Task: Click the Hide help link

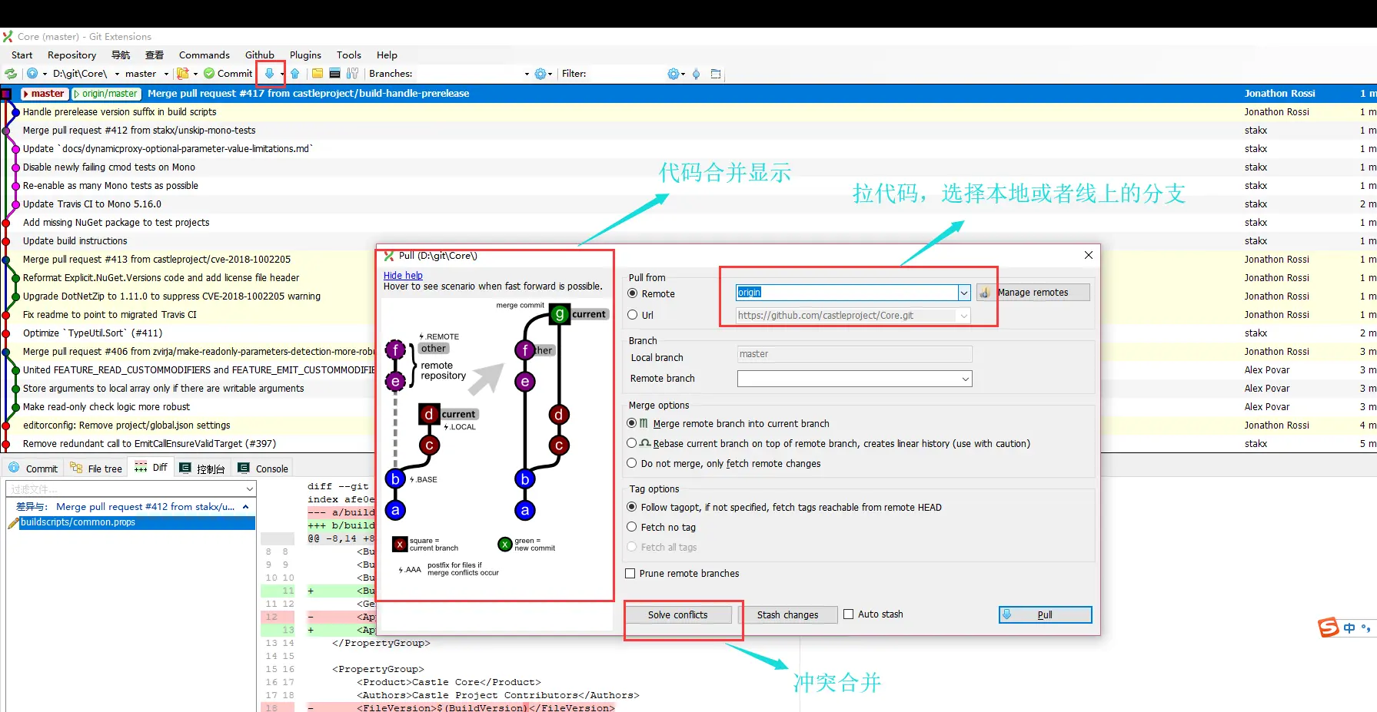Action: pos(403,276)
